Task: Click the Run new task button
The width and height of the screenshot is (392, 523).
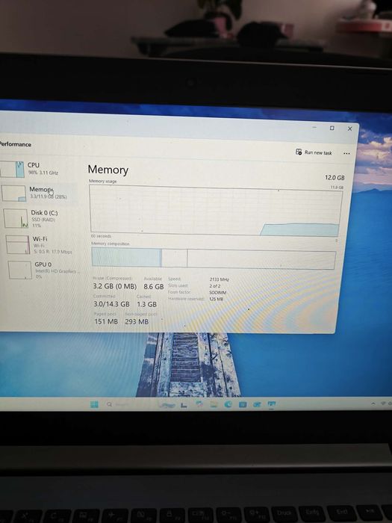Action: click(x=314, y=152)
